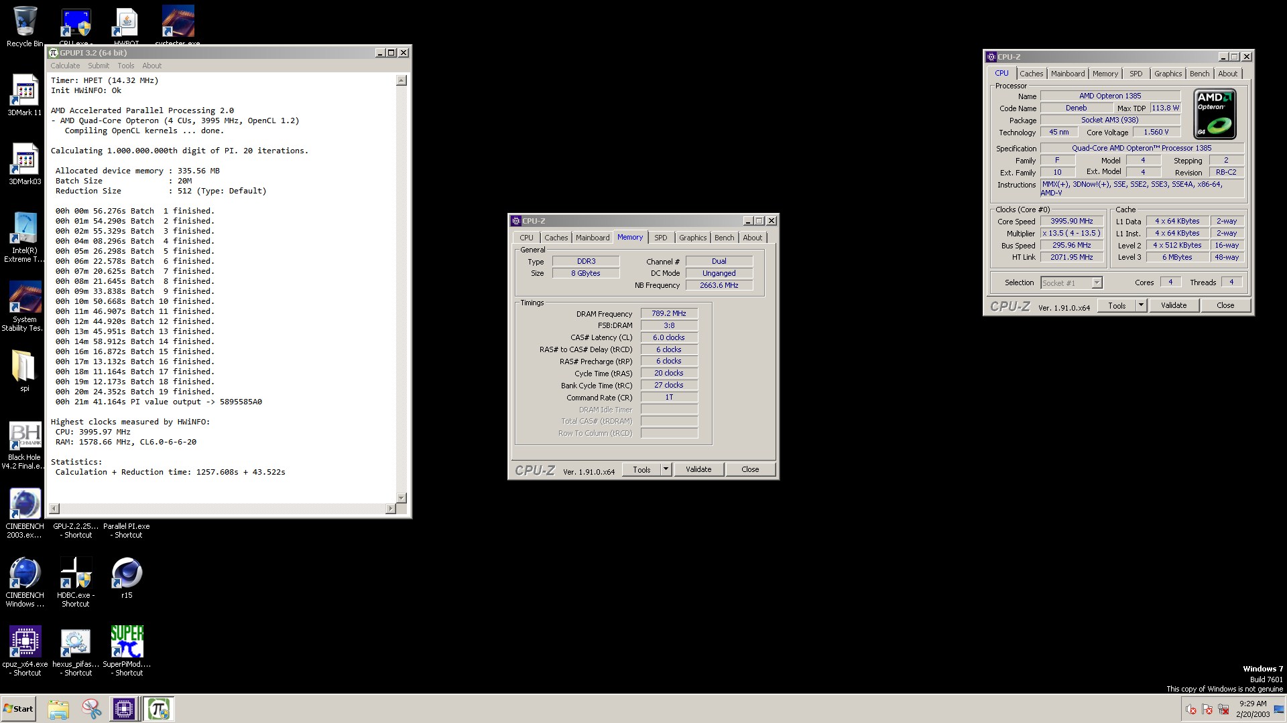Open GPU-Z.2.25 shortcut on desktop
This screenshot has width=1287, height=723.
click(x=76, y=530)
